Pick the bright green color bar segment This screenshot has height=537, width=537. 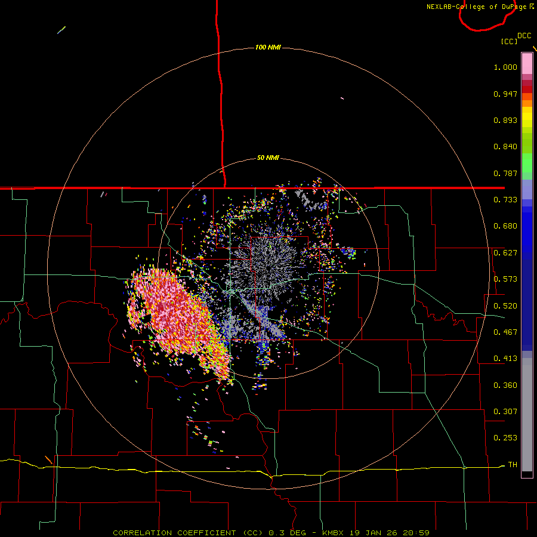click(x=527, y=163)
